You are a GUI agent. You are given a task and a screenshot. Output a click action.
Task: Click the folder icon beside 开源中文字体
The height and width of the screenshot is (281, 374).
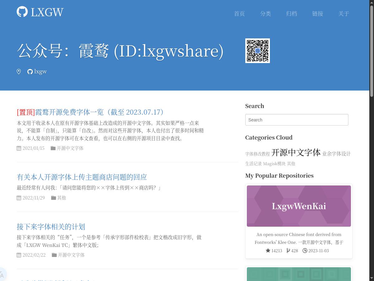53,148
